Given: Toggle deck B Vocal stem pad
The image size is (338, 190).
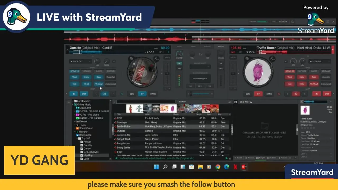Looking at the screenshot, I should (290, 77).
